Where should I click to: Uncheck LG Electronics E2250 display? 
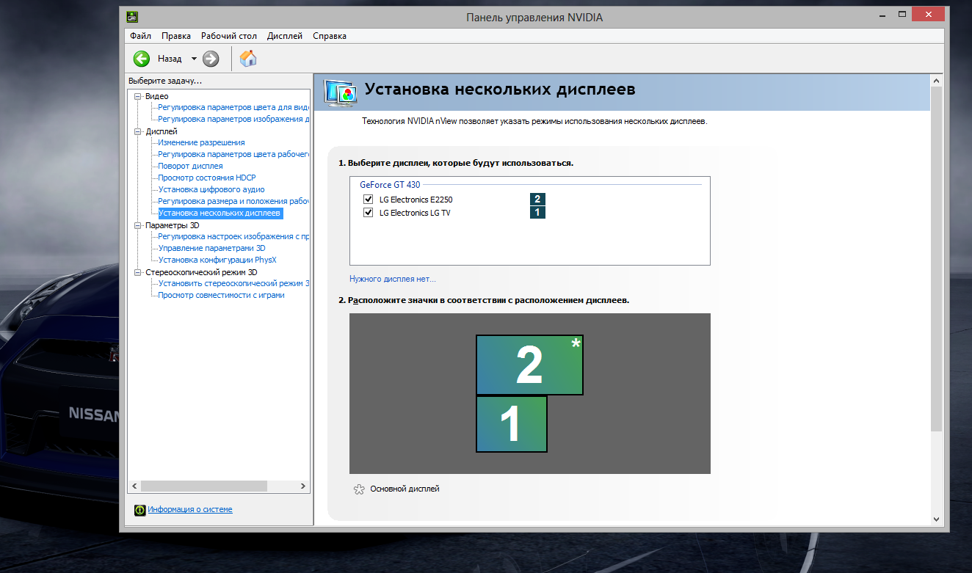(x=368, y=200)
